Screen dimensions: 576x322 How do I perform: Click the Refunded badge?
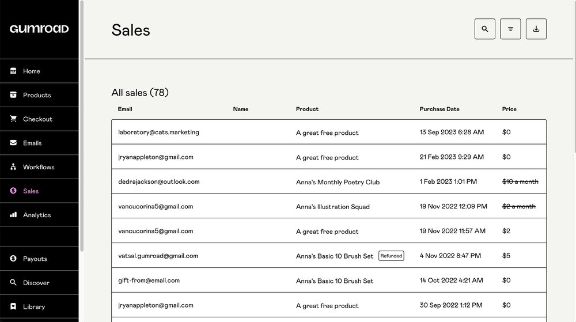click(x=391, y=256)
